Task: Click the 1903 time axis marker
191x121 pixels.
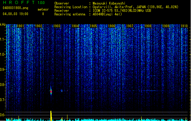Action: [x=57, y=26]
